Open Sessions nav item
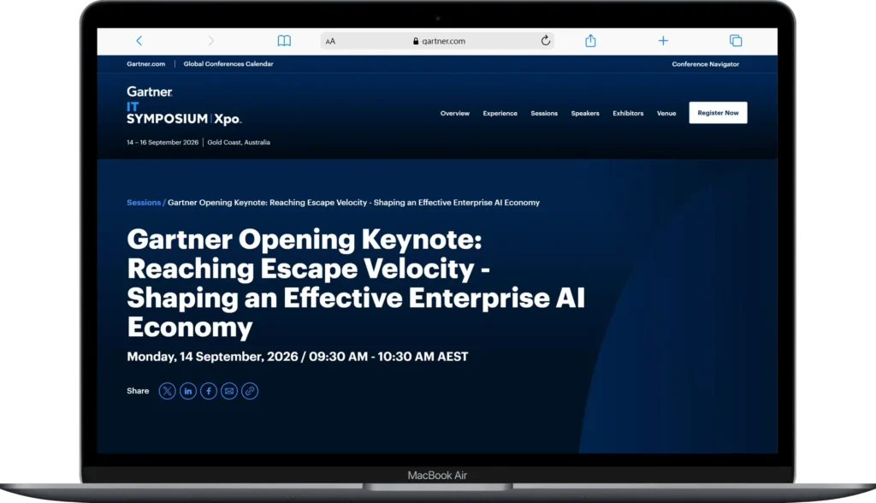The image size is (876, 503). [544, 113]
